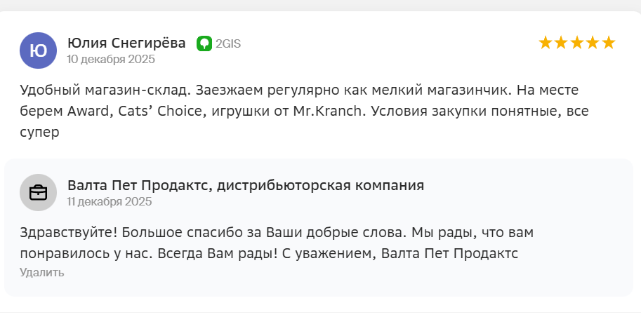This screenshot has height=317, width=641.
Task: Click the briefcase company icon
Action: click(38, 192)
